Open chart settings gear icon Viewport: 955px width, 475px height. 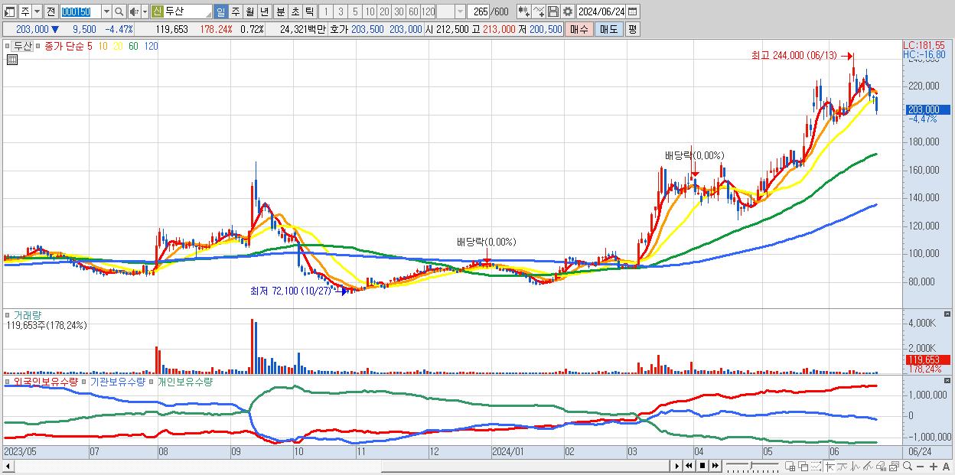tap(568, 11)
